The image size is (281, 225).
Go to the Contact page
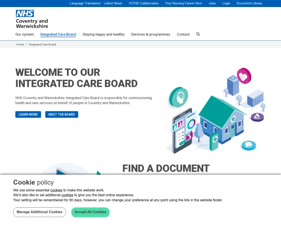(x=183, y=34)
